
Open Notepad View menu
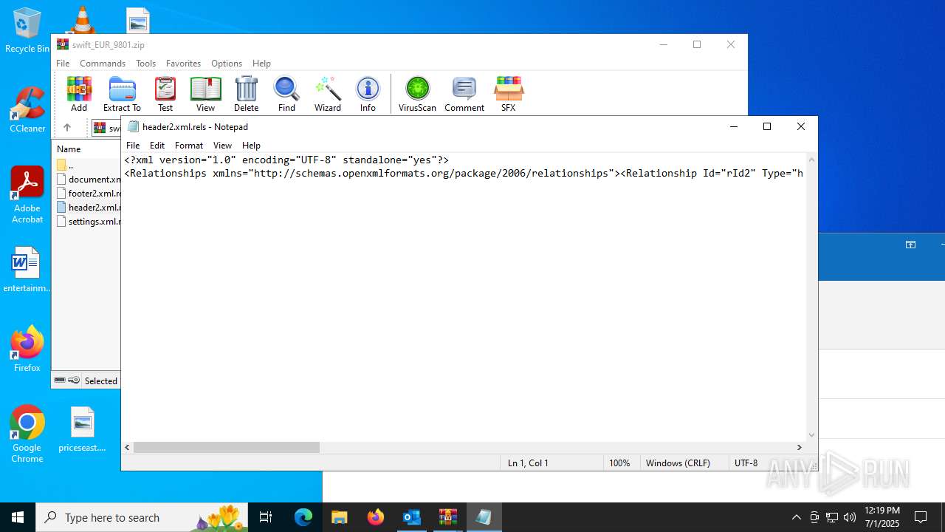(222, 146)
